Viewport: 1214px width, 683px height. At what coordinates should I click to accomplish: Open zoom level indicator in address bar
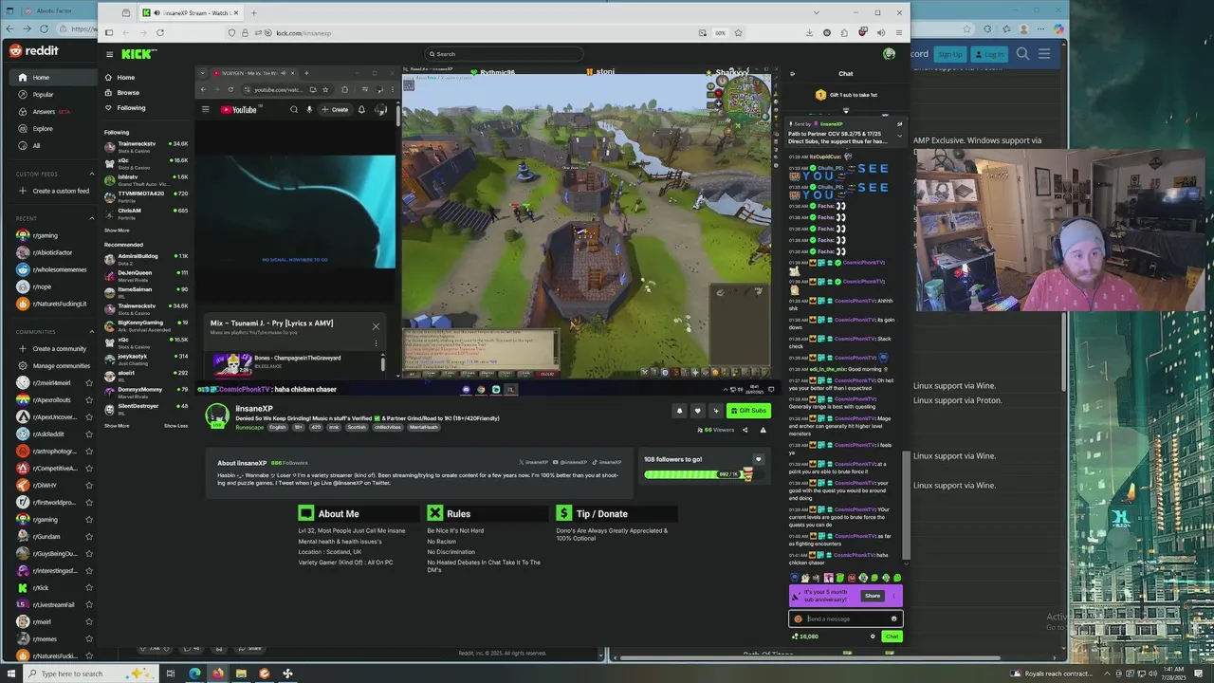720,33
